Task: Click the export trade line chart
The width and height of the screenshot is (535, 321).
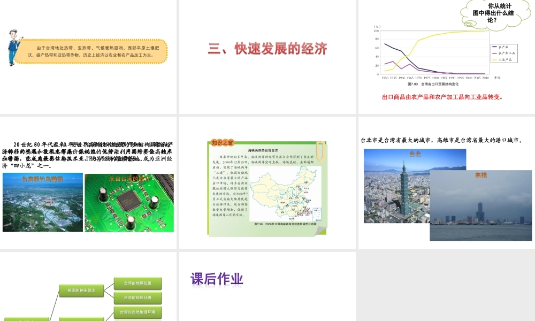Action: tap(434, 52)
